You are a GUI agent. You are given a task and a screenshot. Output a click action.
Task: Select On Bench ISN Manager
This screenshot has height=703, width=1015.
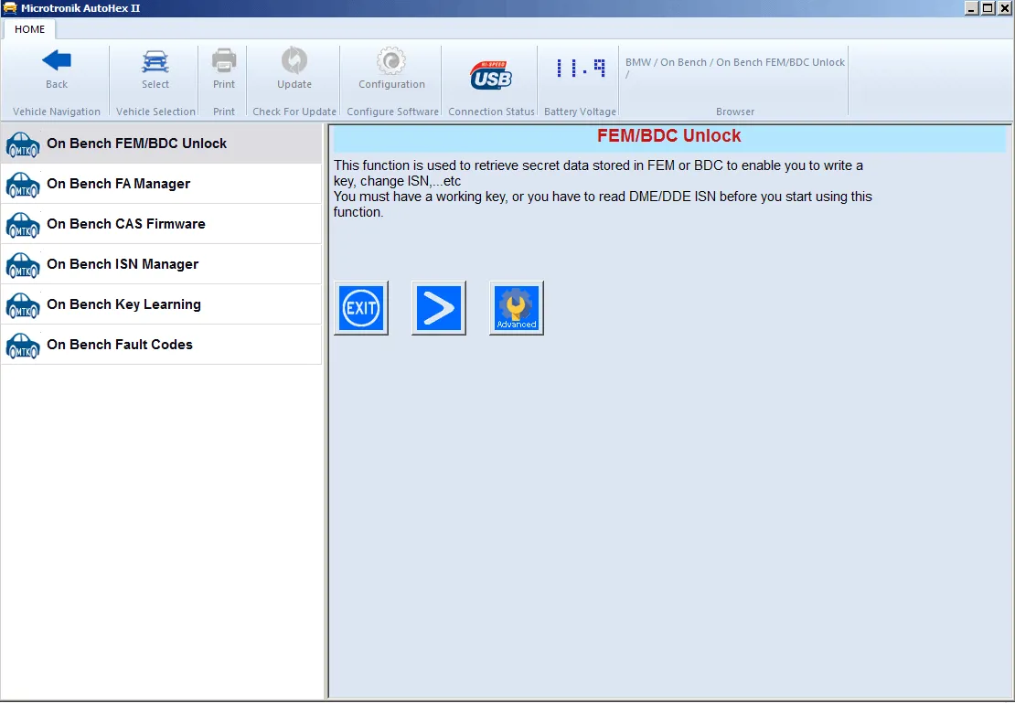[x=161, y=264]
